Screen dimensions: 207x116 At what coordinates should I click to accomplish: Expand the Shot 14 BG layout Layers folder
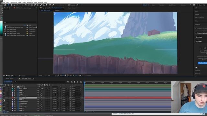[4, 34]
